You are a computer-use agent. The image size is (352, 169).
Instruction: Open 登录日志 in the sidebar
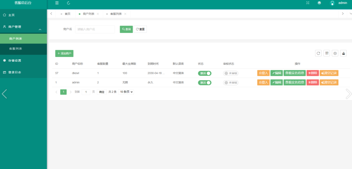(x=23, y=72)
